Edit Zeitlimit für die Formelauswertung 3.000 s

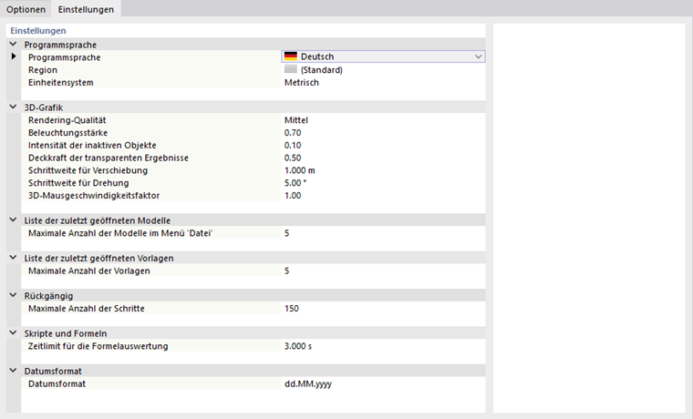(x=298, y=346)
